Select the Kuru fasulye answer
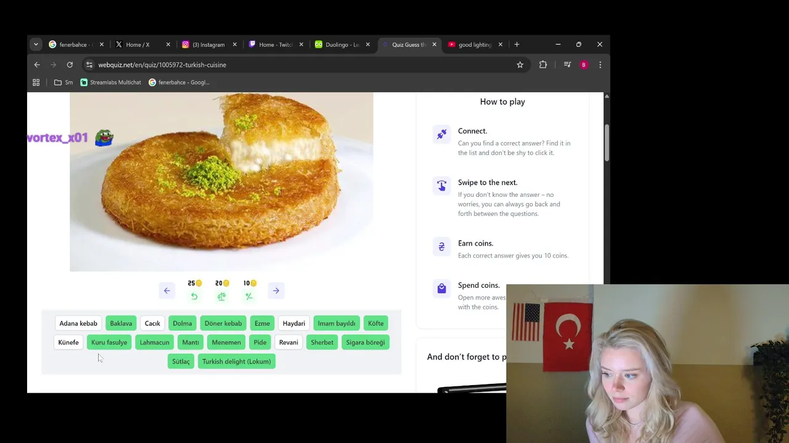Screen dimensions: 789x443 click(109, 342)
